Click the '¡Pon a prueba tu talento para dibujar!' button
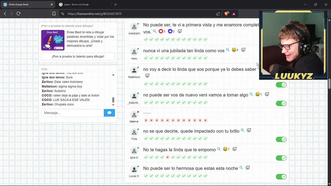This screenshot has height=186, width=331. (78, 56)
